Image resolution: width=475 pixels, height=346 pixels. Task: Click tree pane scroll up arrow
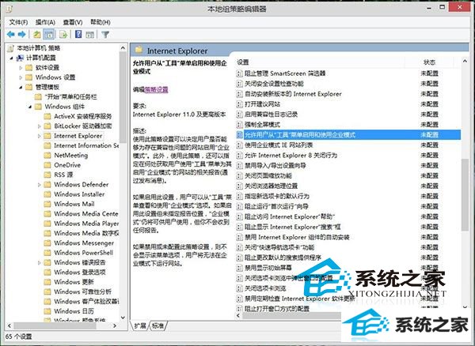(x=123, y=47)
